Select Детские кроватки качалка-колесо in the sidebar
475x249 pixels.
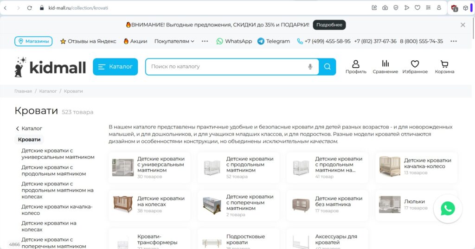(x=57, y=210)
